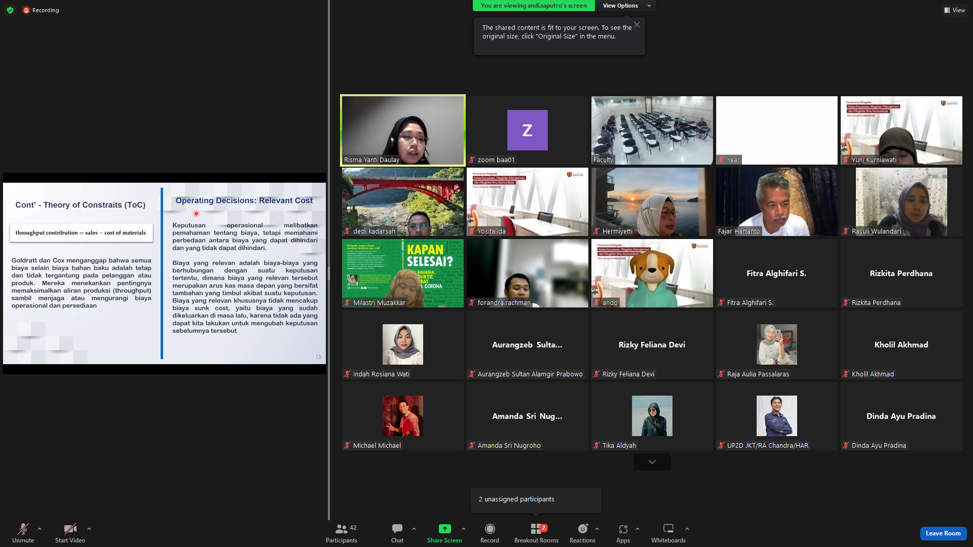The height and width of the screenshot is (547, 973).
Task: Expand Whiteboards options arrow
Action: click(687, 529)
